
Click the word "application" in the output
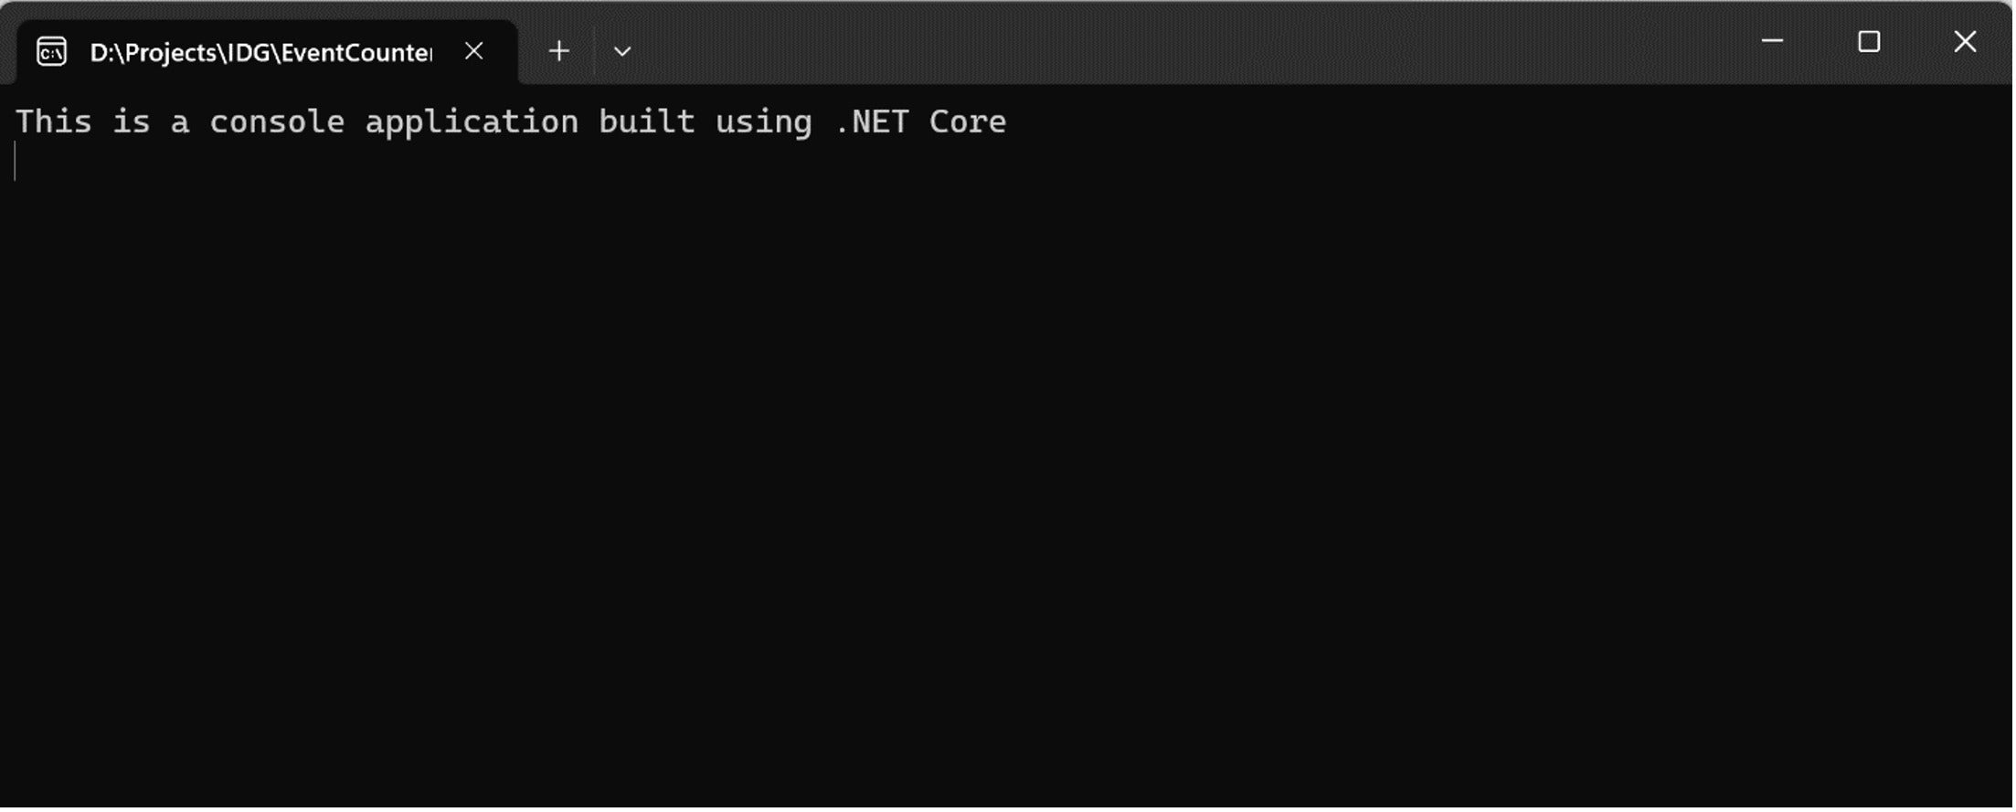472,123
